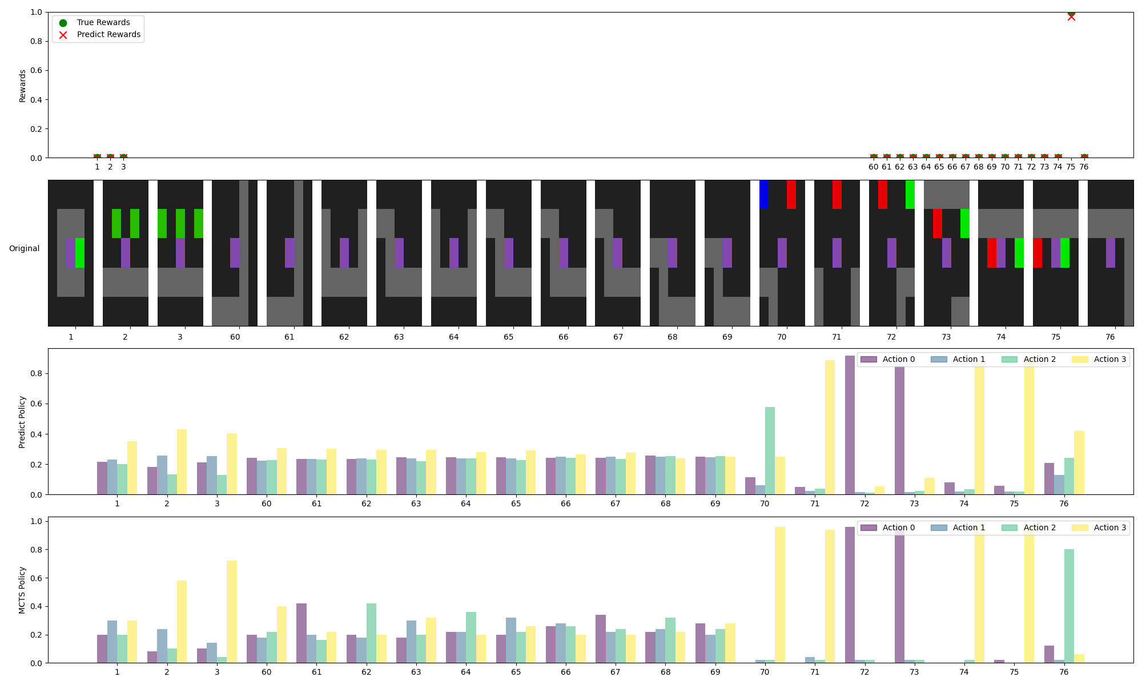Viewport: 1142px width, 685px height.
Task: Click the blue block in frame 70
Action: 764,194
